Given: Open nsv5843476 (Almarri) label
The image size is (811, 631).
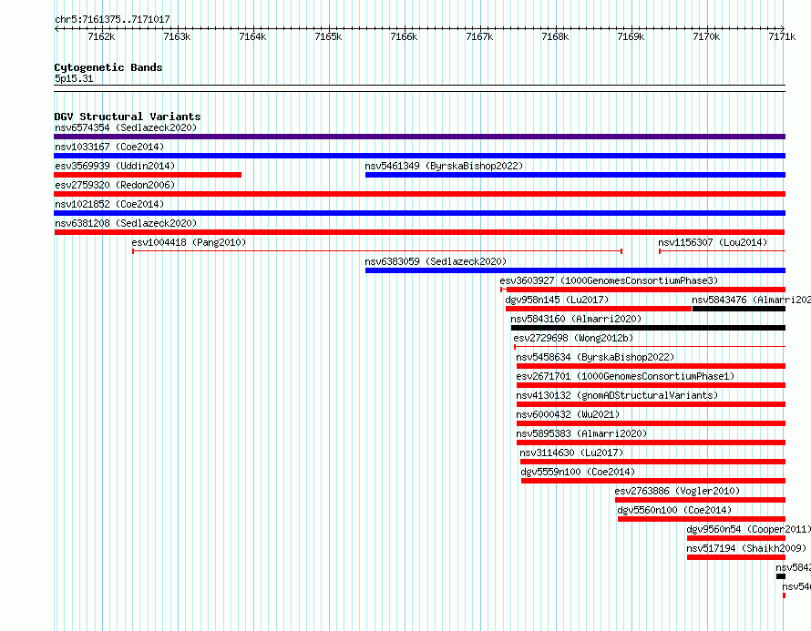Looking at the screenshot, I should (751, 300).
